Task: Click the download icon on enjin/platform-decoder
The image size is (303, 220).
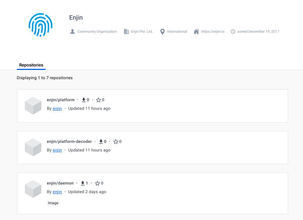Action: click(x=101, y=142)
